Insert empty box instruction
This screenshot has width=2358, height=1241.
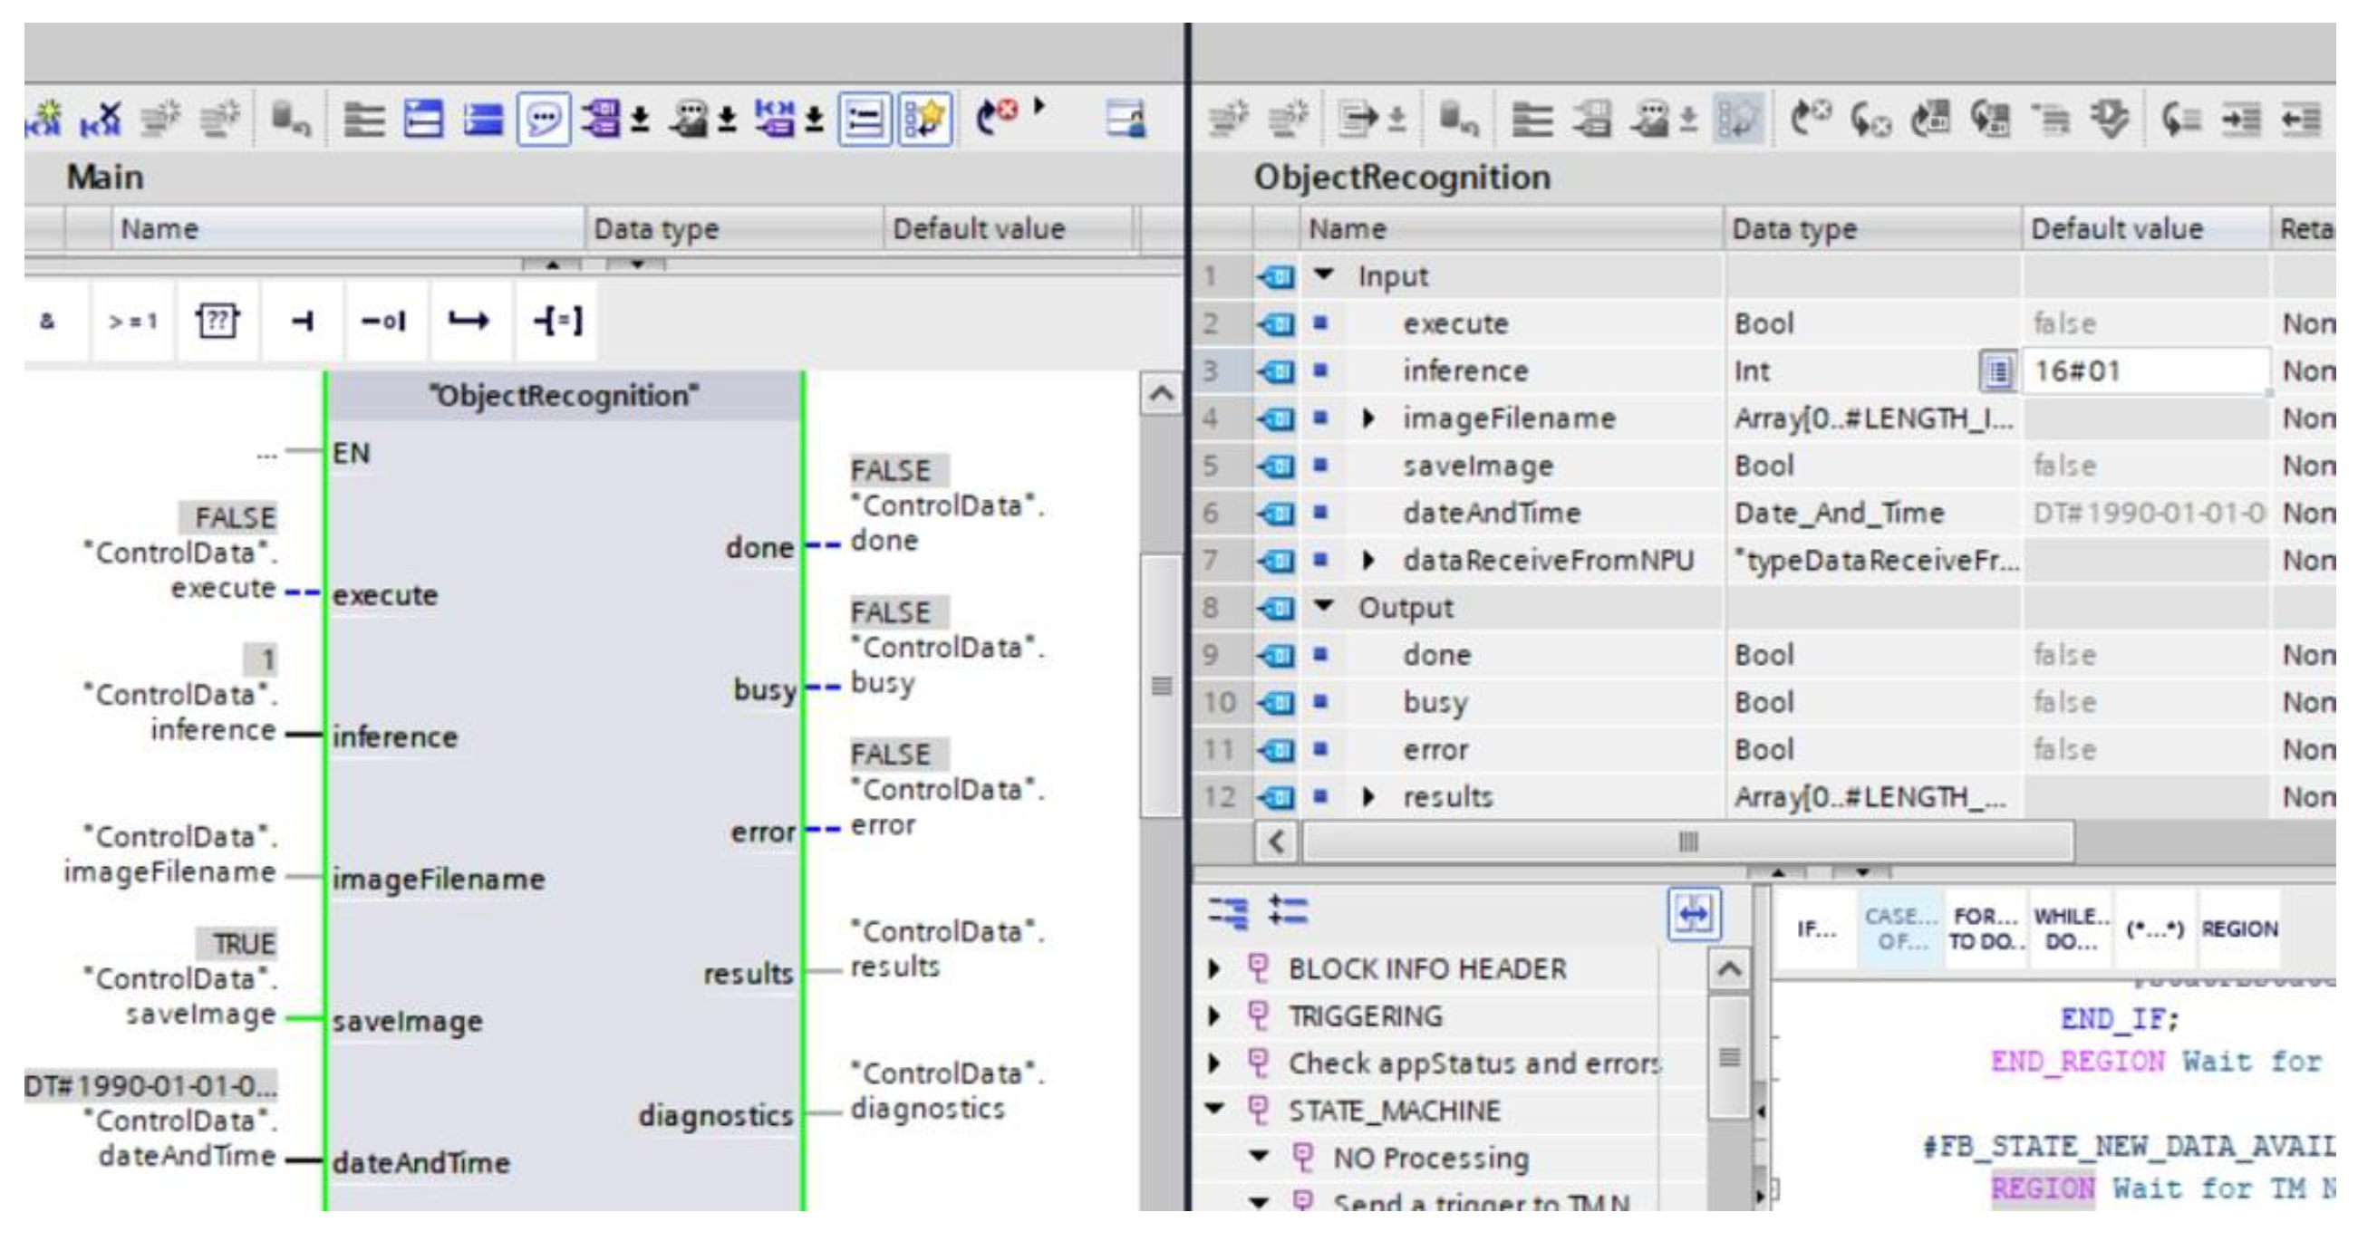[x=217, y=322]
